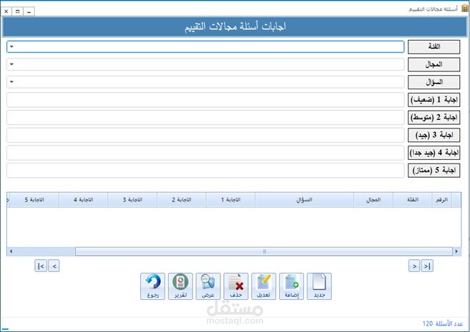
Task: Click the اجابة 1 (ضعيف) label
Action: [434, 100]
